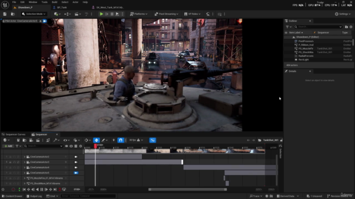
Task: Click the Sequencer record button
Action: click(x=13, y=190)
